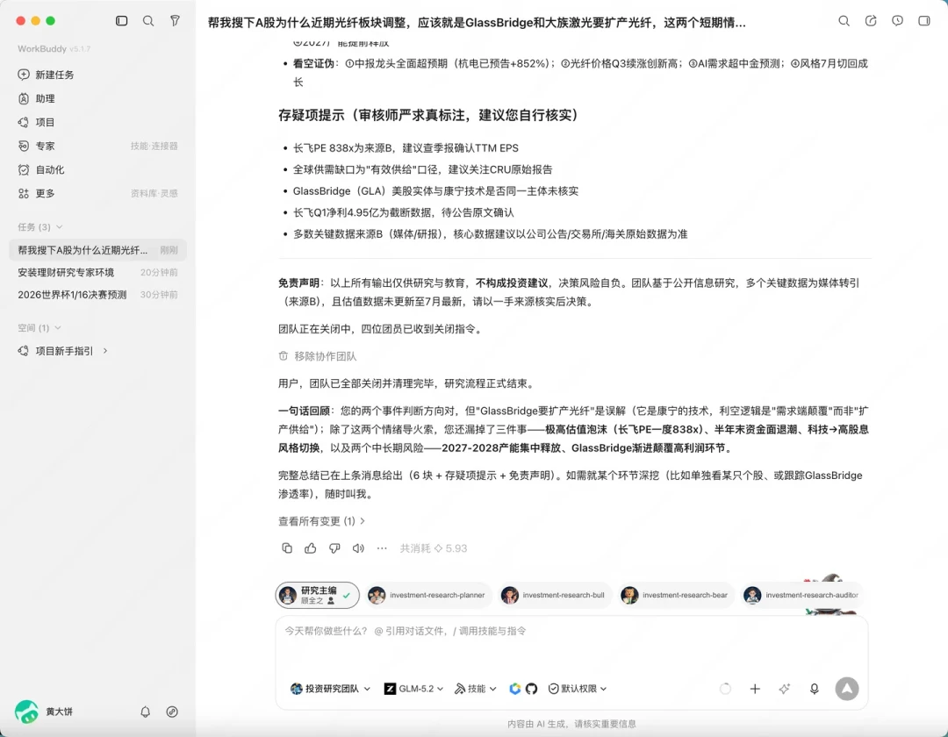Image resolution: width=948 pixels, height=737 pixels.
Task: Click the 资料库·灵感 label
Action: (154, 193)
